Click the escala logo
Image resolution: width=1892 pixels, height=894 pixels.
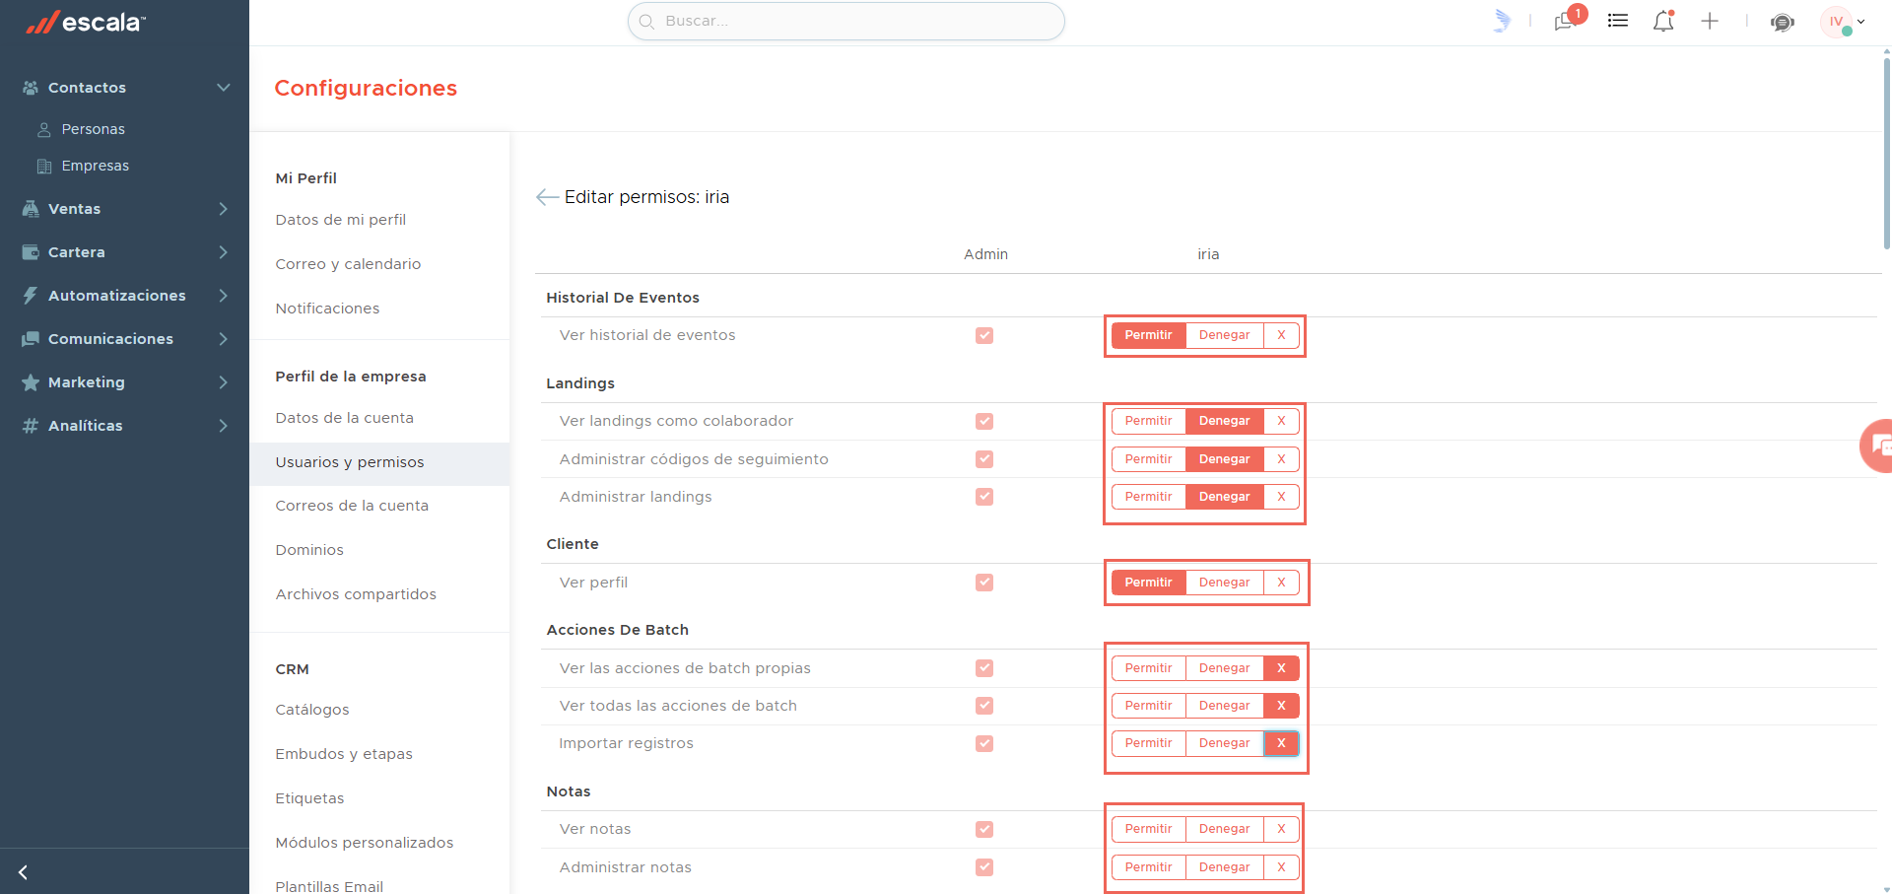pos(86,22)
